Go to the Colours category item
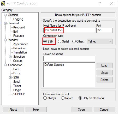This screenshot has height=114, width=118. click(18, 61)
